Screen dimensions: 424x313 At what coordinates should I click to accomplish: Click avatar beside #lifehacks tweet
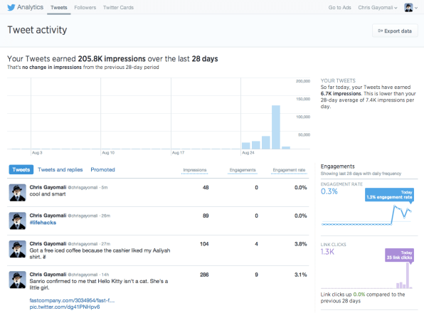pyautogui.click(x=18, y=221)
